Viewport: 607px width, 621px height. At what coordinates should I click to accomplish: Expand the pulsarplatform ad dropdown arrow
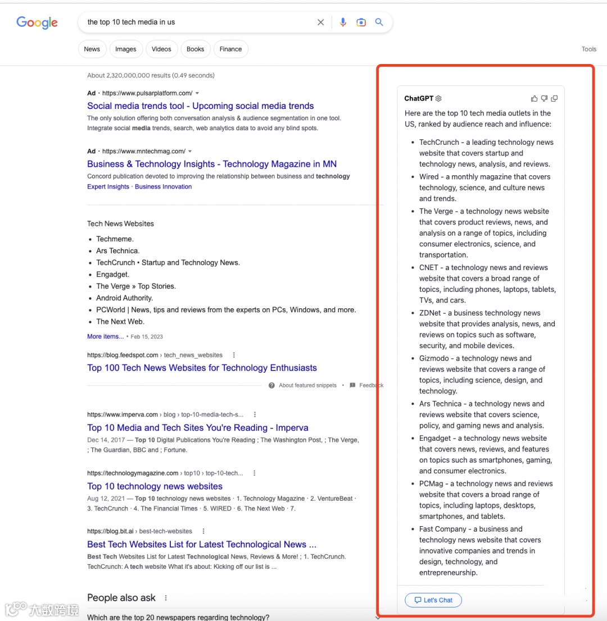click(197, 93)
